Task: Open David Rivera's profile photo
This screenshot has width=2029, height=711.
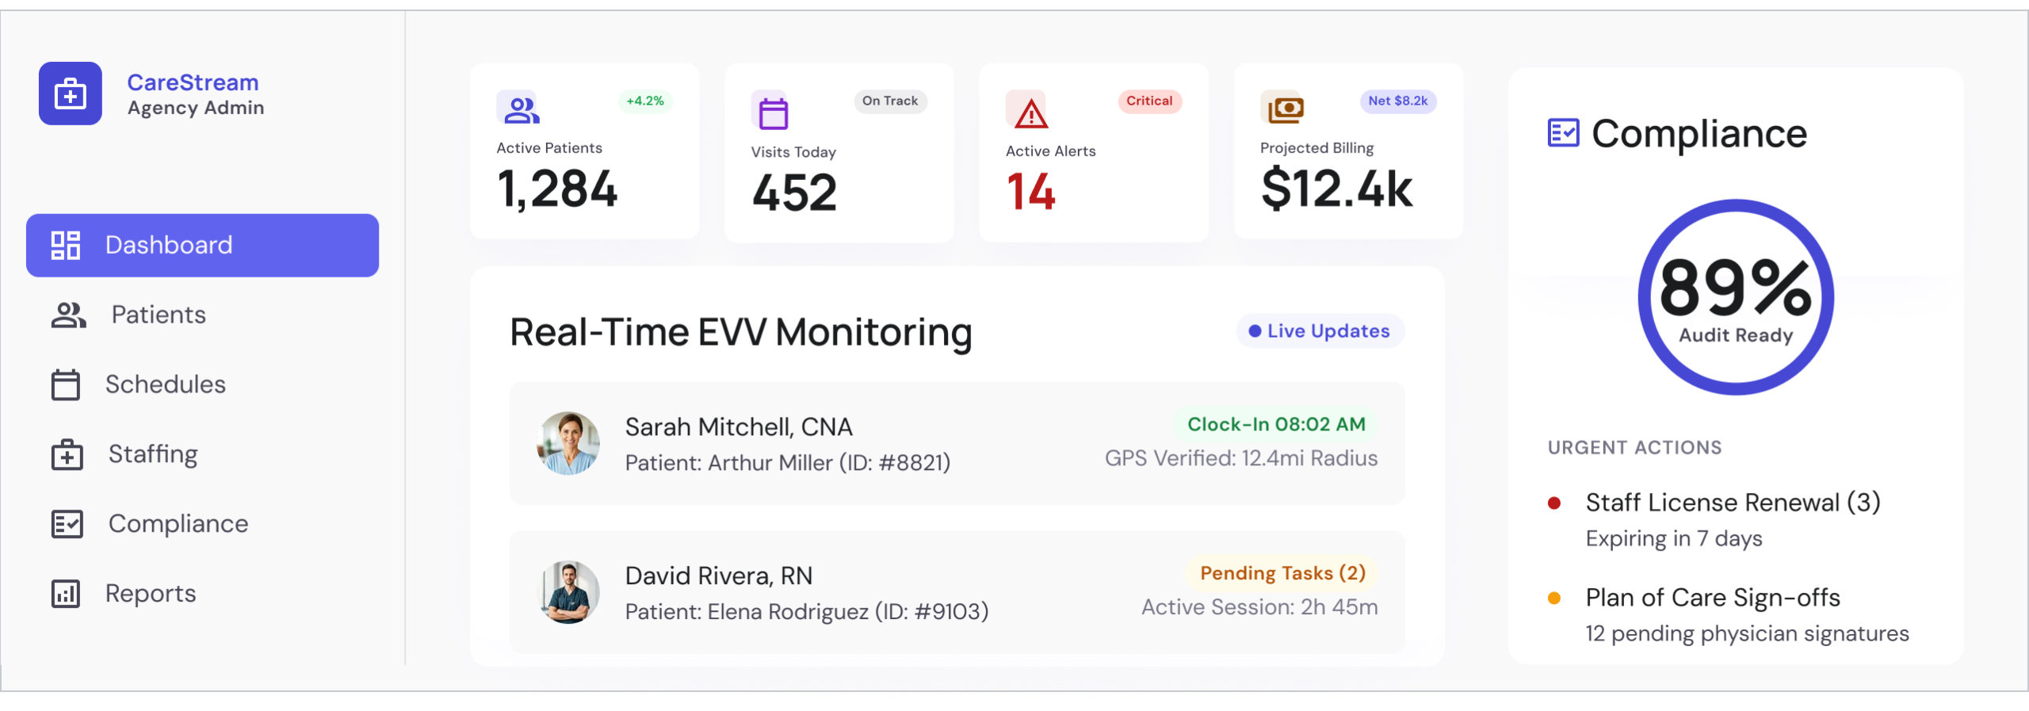Action: click(568, 592)
